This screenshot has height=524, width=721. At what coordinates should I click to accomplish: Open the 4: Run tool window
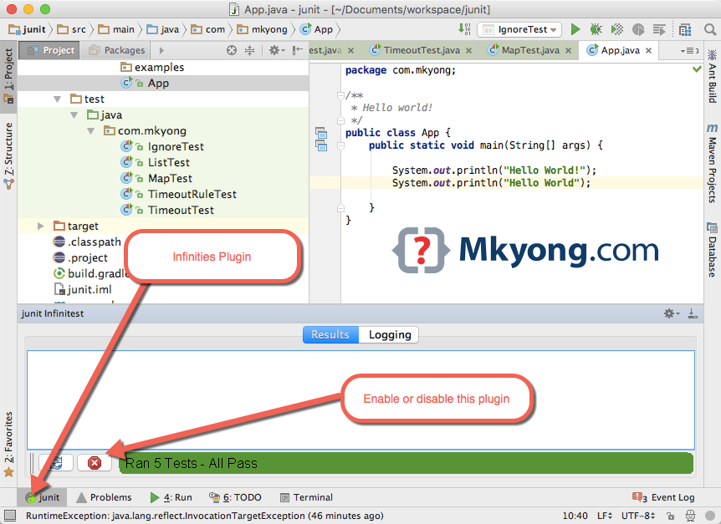click(171, 497)
